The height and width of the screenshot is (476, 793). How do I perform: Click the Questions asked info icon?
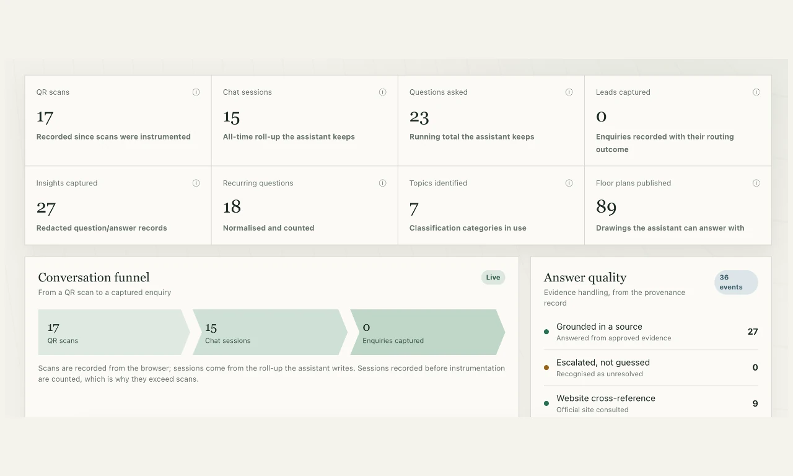pyautogui.click(x=569, y=92)
